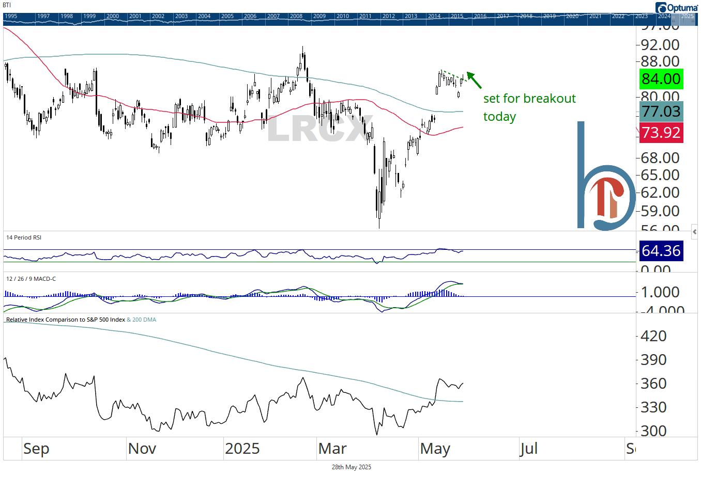Jump to 2017 on the overview timeline

pyautogui.click(x=503, y=16)
